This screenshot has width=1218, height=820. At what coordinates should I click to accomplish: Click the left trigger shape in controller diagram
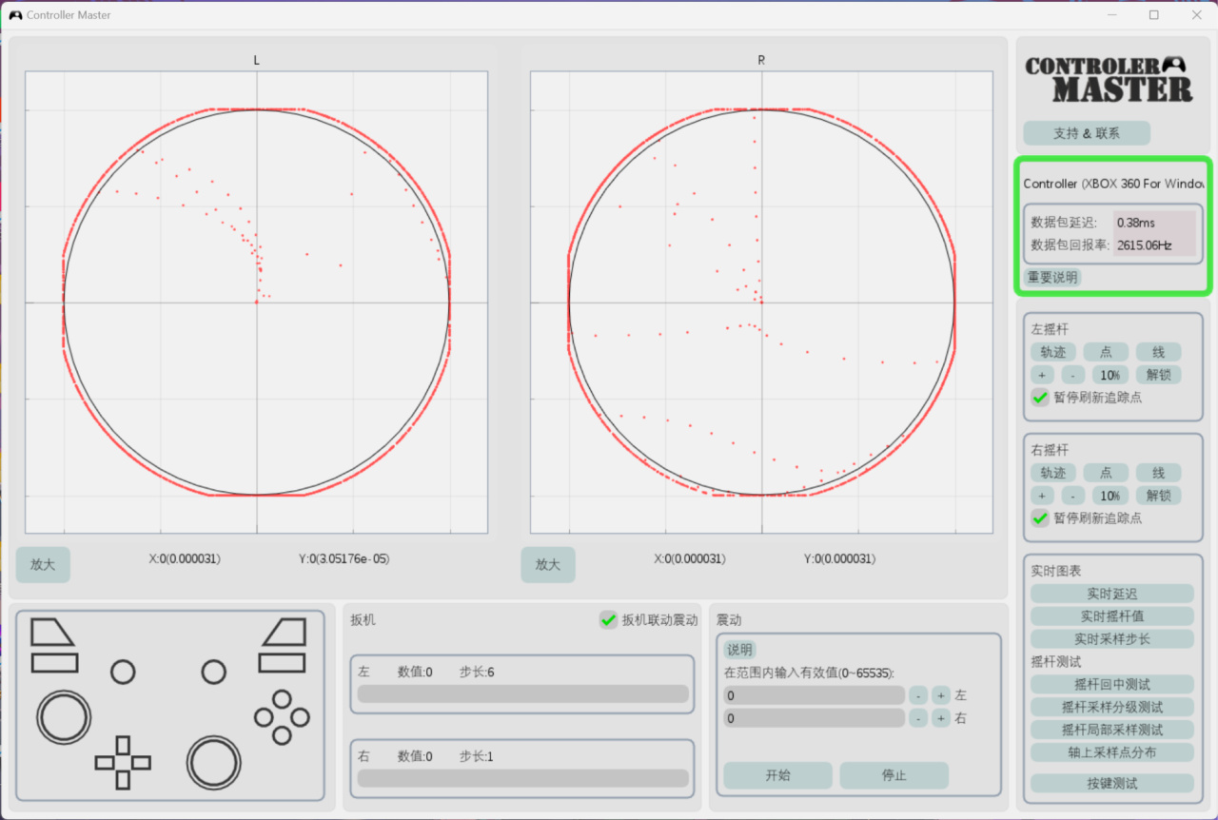pyautogui.click(x=51, y=632)
